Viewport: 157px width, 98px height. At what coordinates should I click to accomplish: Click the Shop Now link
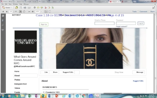(119, 72)
